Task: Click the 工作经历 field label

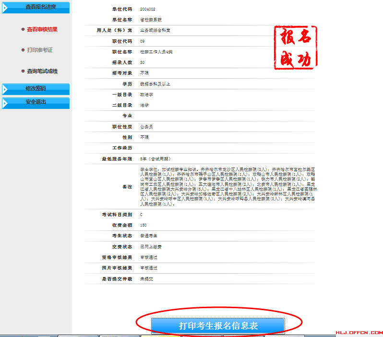Action: (x=122, y=148)
